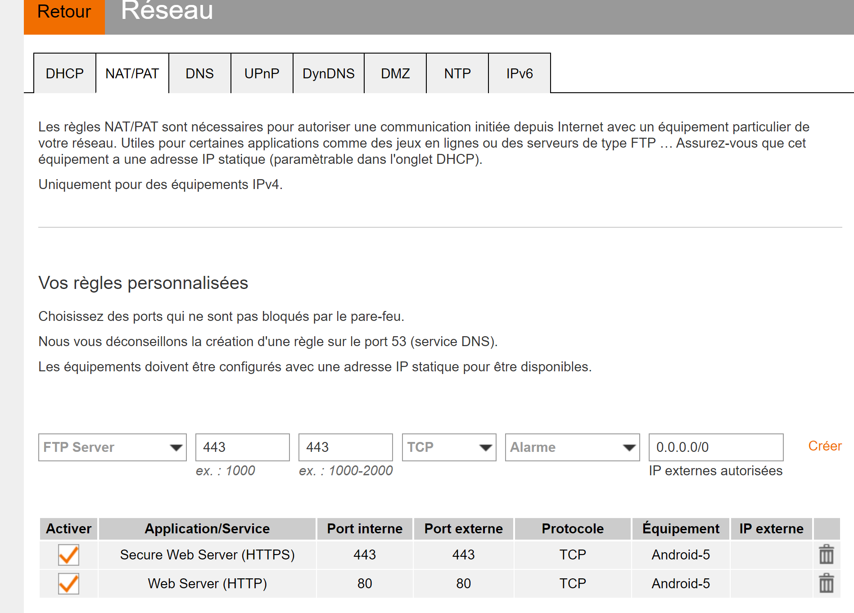Select the Secure Web Server (HTTPS) cell
The image size is (854, 613).
[x=207, y=554]
